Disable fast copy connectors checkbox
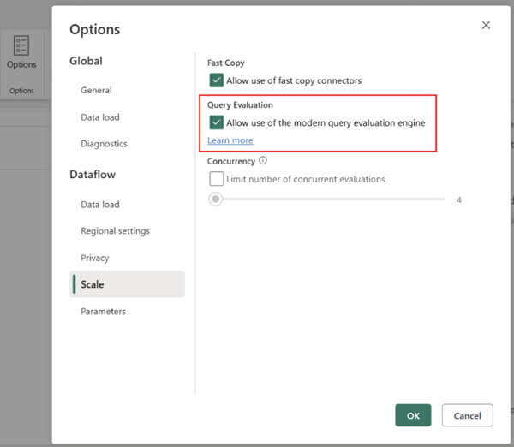The image size is (514, 447). [216, 80]
